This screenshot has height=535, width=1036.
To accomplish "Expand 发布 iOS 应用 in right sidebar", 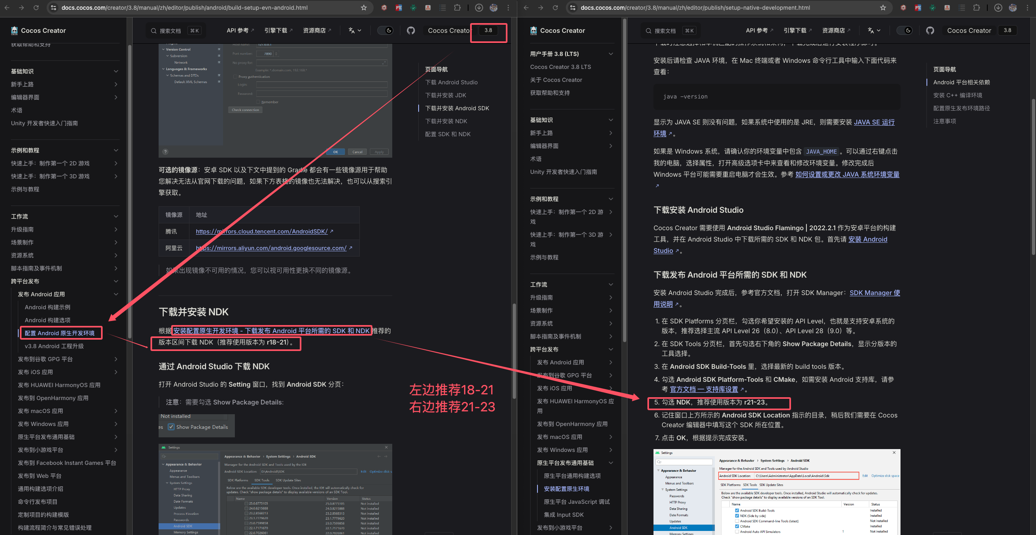I will tap(611, 388).
